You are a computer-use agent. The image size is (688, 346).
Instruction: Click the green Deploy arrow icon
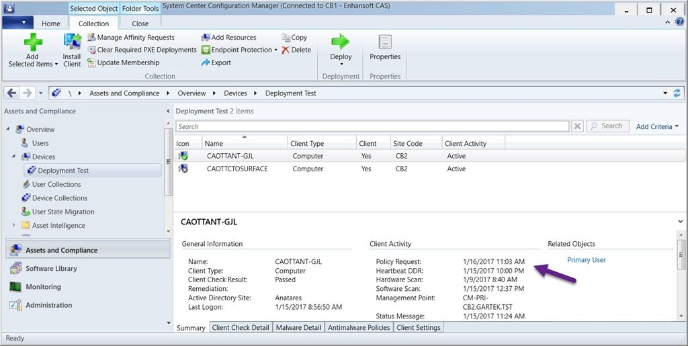click(x=341, y=42)
